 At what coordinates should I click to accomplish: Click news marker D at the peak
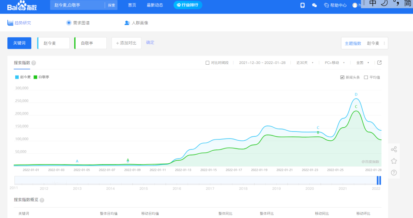point(356,94)
